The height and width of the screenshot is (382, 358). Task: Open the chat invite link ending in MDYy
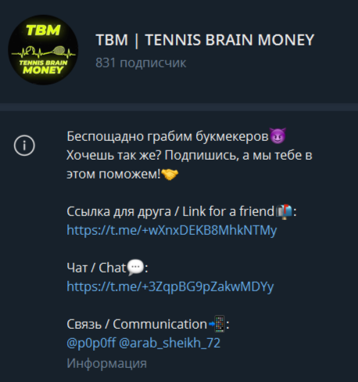pos(170,286)
